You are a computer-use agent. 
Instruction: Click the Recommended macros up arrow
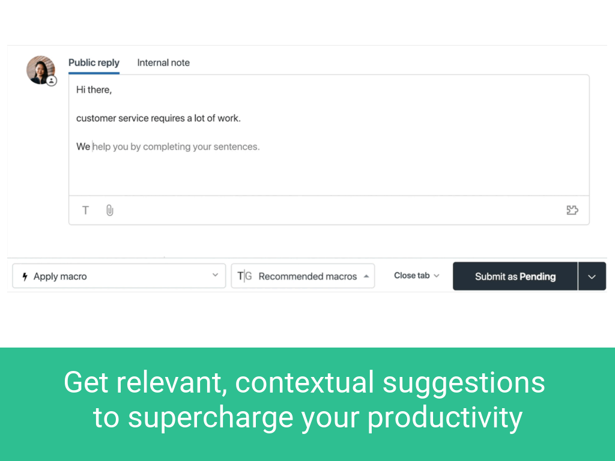[x=366, y=276]
